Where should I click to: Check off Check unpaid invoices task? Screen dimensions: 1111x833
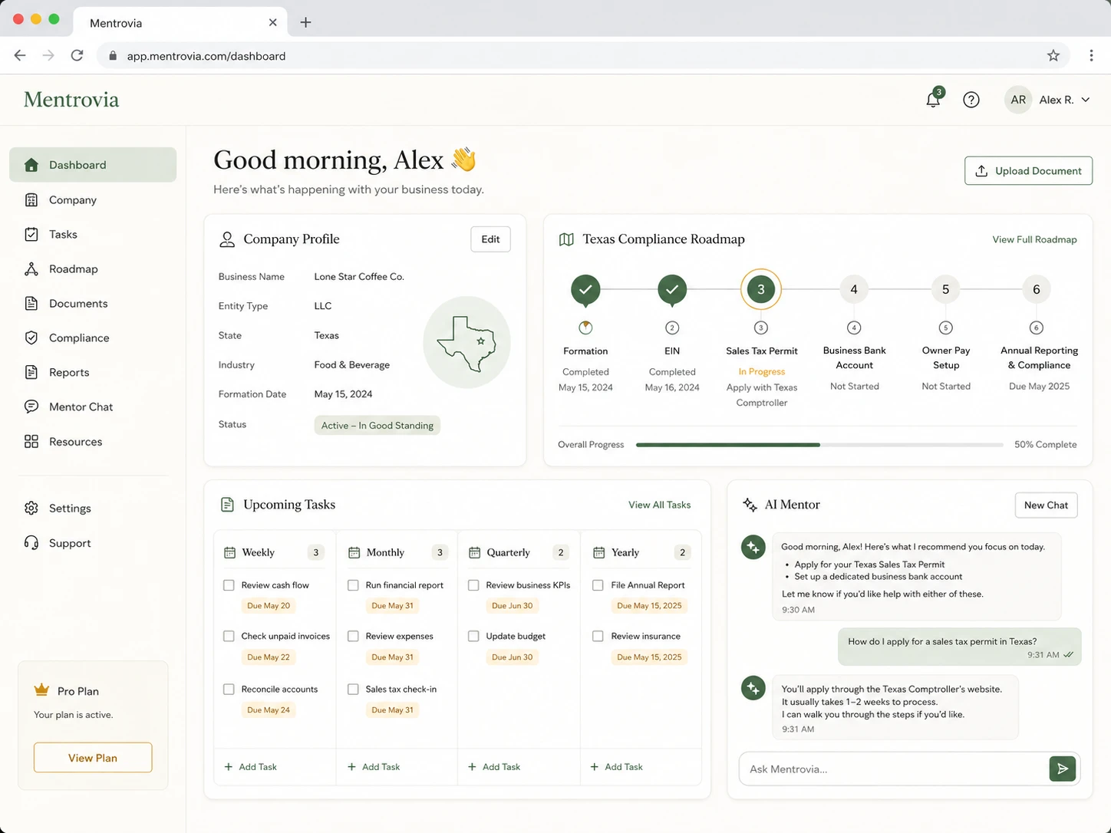coord(229,636)
